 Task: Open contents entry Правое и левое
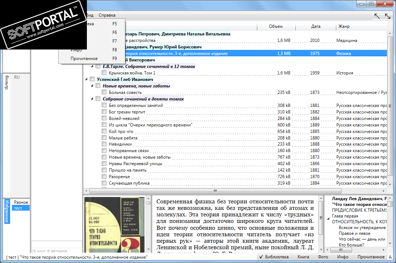coord(354,233)
